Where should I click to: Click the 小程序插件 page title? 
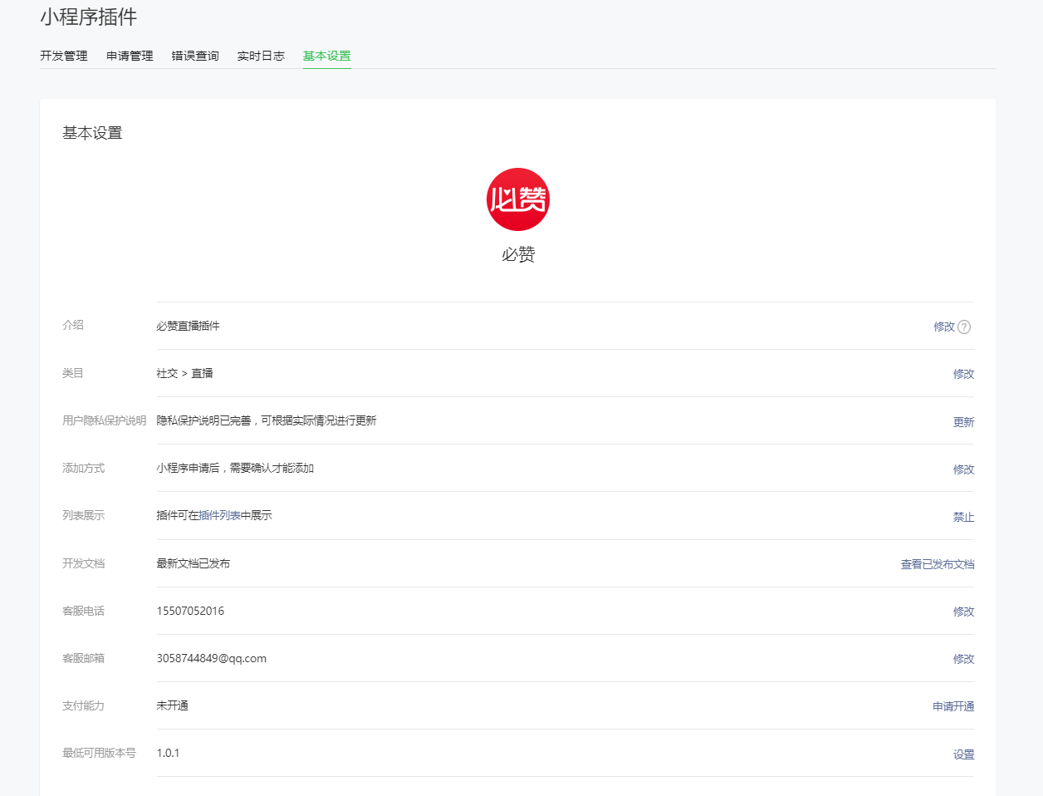tap(89, 17)
